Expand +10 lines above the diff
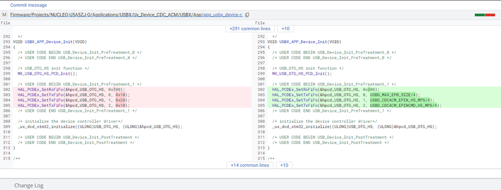Viewport: 501px width, 190px height. click(285, 29)
